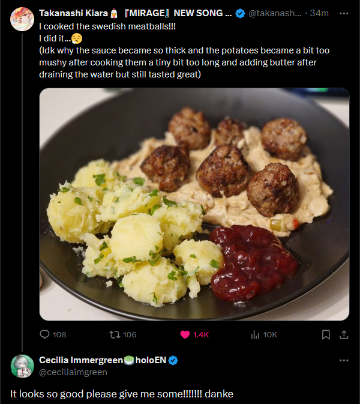Click Cecilia's blue verified badge

173,360
